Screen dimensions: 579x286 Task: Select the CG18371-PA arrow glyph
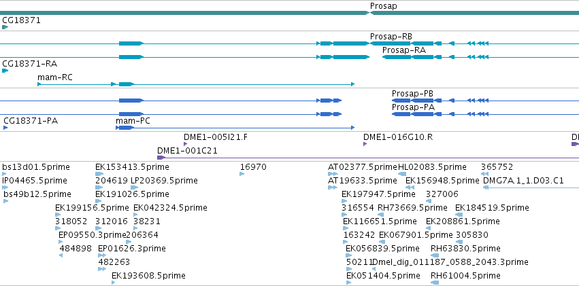point(5,128)
